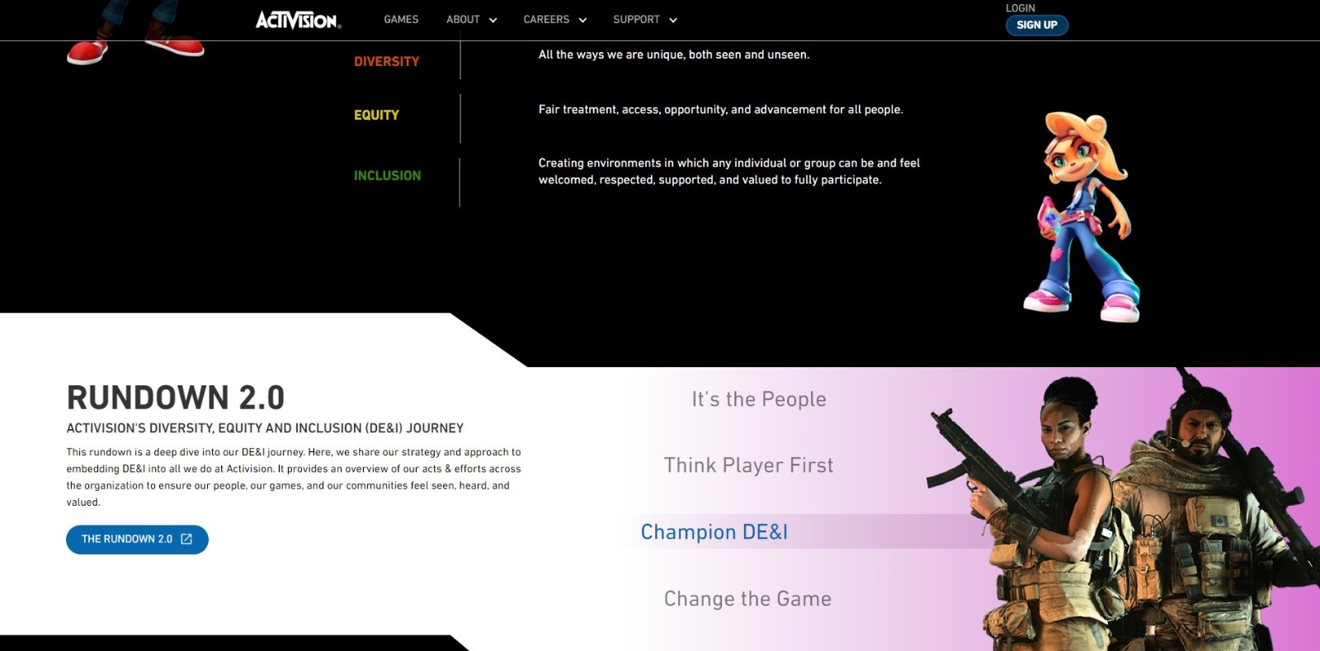Viewport: 1320px width, 651px height.
Task: Expand the Support dropdown chevron
Action: (x=673, y=21)
